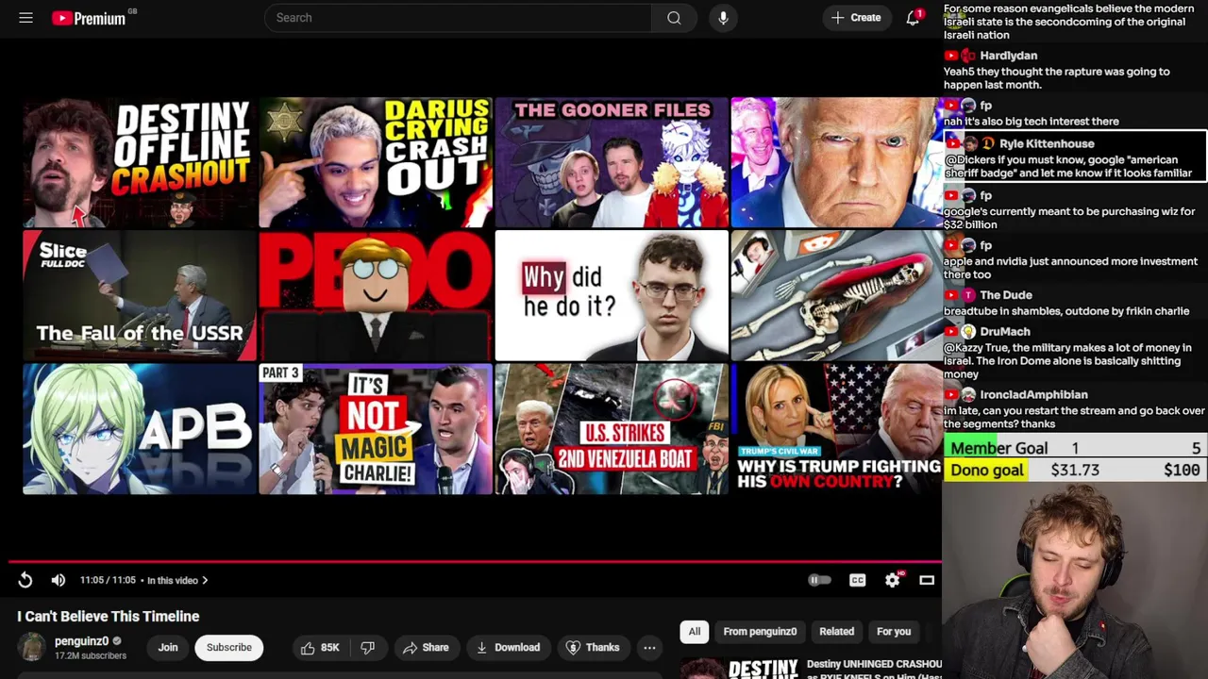Share the video
This screenshot has width=1208, height=679.
tap(426, 648)
